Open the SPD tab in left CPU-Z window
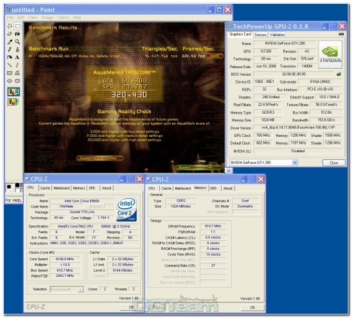 point(92,188)
